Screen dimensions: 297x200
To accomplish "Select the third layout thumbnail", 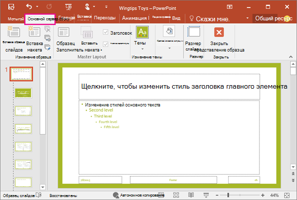I will point(23,111).
